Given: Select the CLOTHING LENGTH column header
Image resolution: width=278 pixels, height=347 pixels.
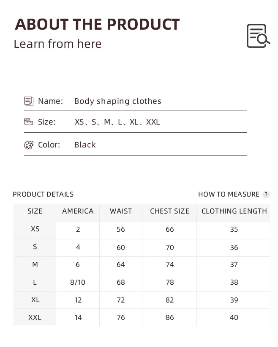Looking at the screenshot, I should tap(234, 211).
